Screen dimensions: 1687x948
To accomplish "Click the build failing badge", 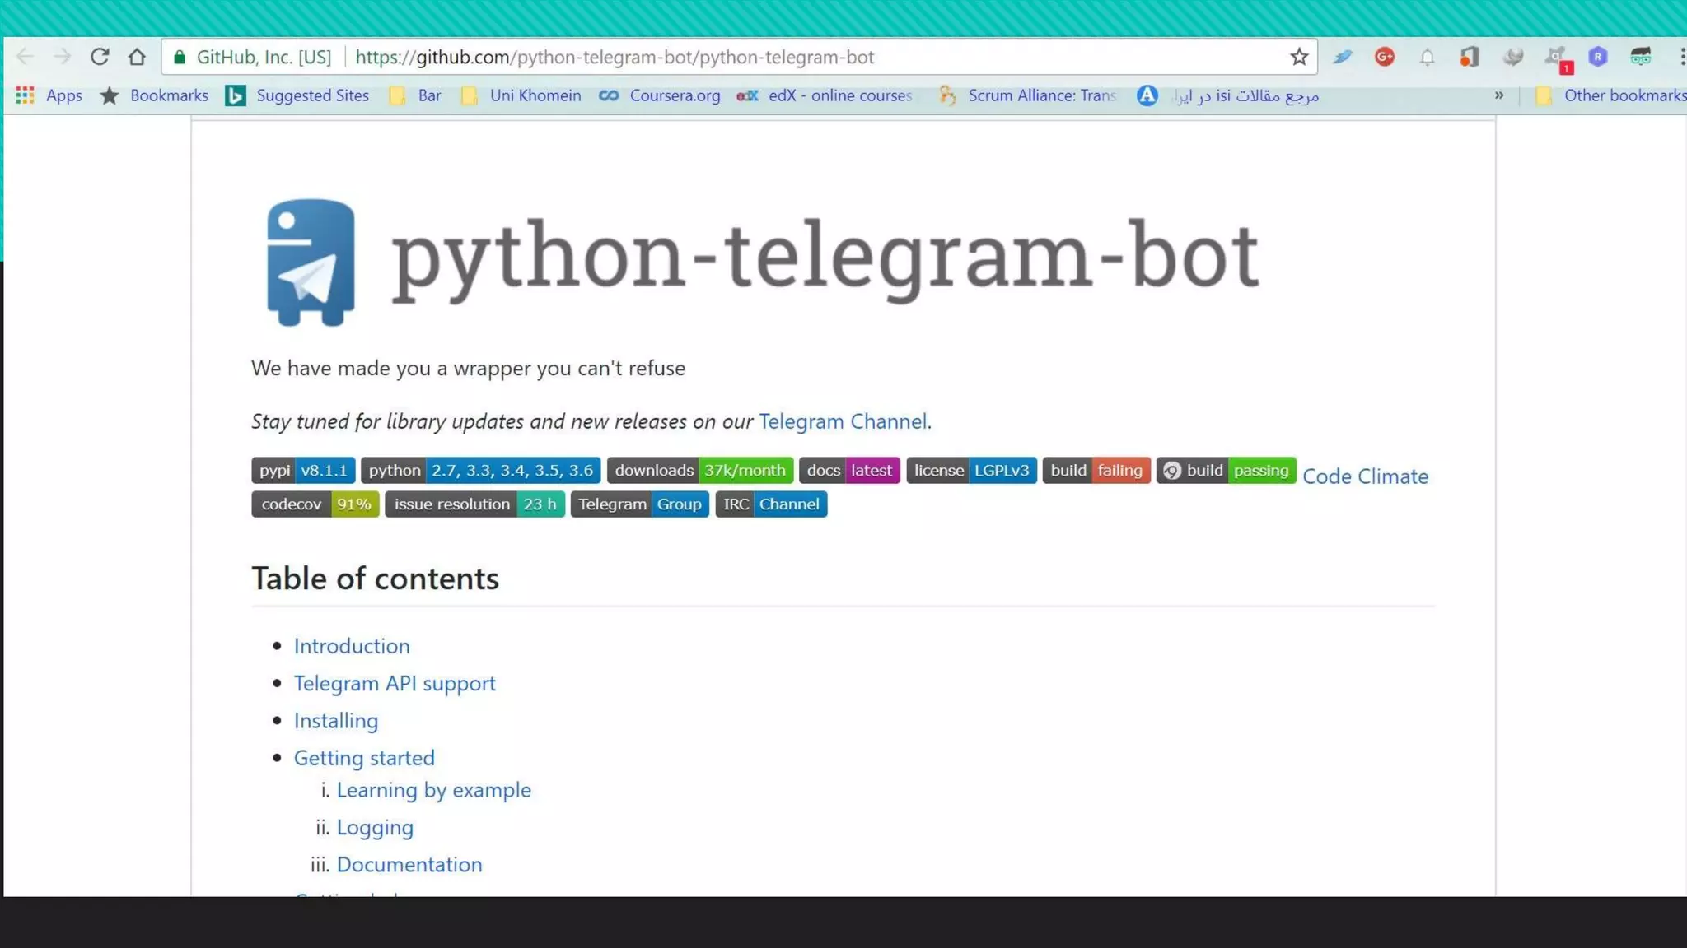I will (x=1096, y=470).
